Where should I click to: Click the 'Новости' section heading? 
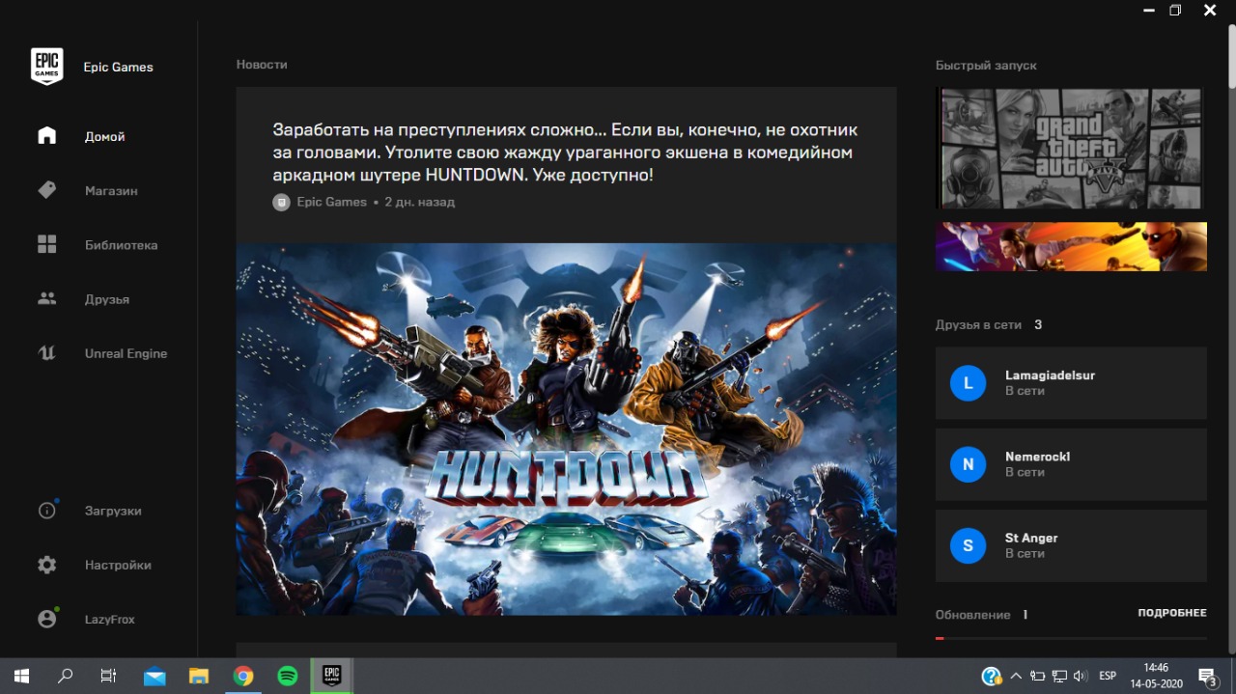point(262,65)
